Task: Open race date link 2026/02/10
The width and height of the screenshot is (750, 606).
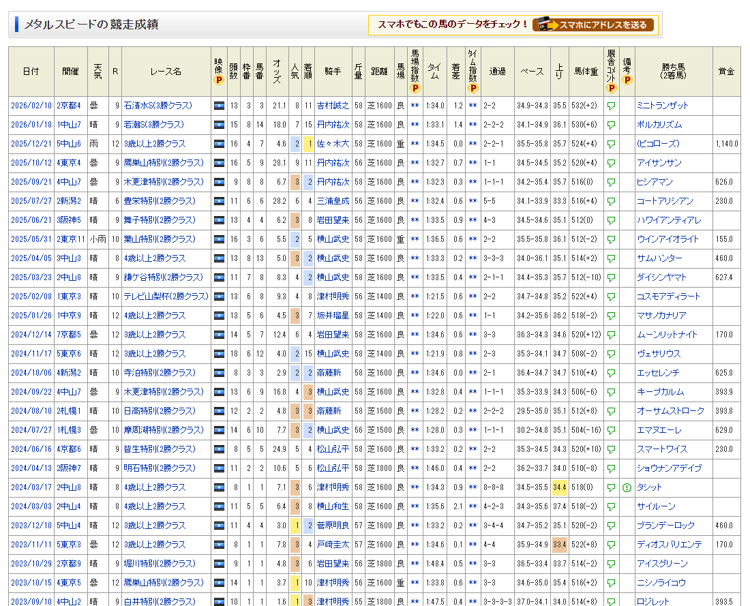Action: pos(31,106)
